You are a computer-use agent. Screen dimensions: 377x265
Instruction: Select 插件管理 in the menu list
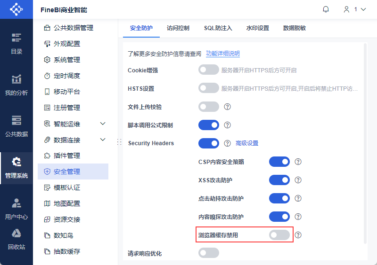pyautogui.click(x=67, y=156)
